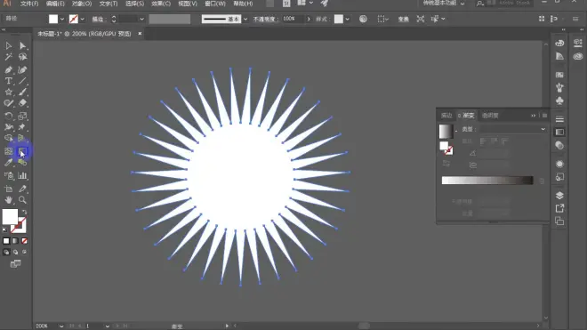This screenshot has height=330, width=587.
Task: Open 文件(F) menu
Action: pyautogui.click(x=29, y=4)
